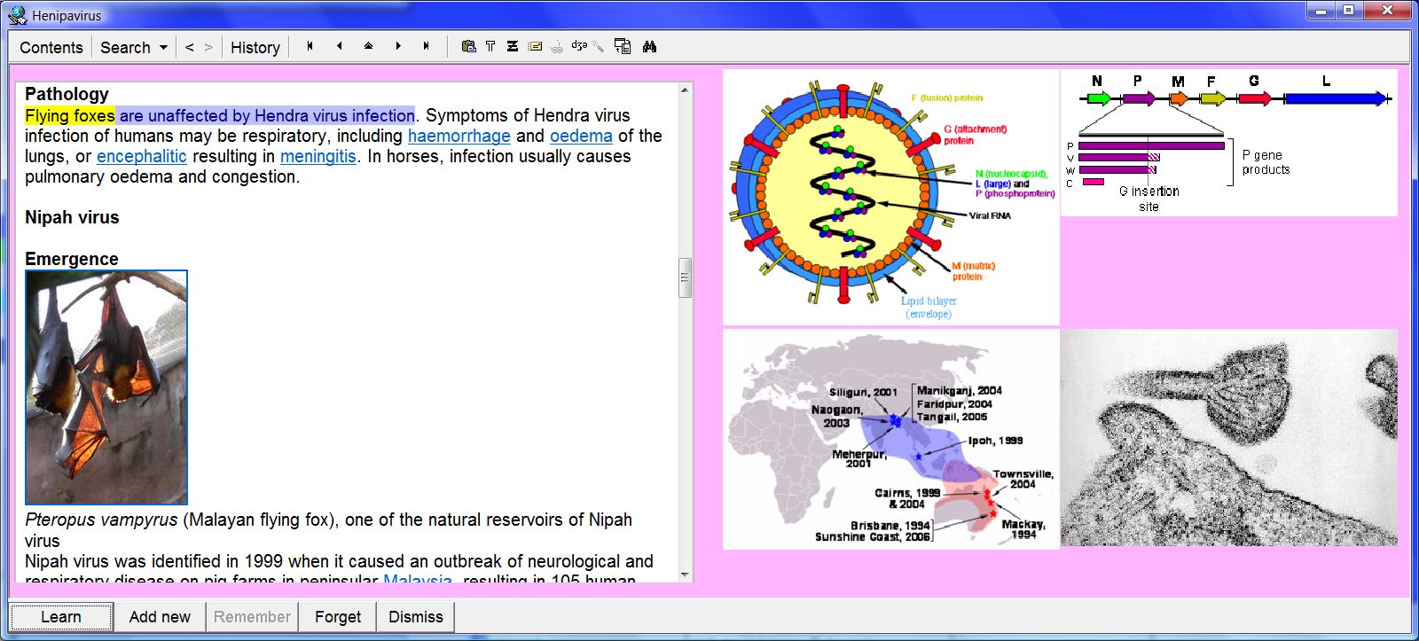Click the up-to-parent arrow icon
The height and width of the screenshot is (641, 1419).
368,46
